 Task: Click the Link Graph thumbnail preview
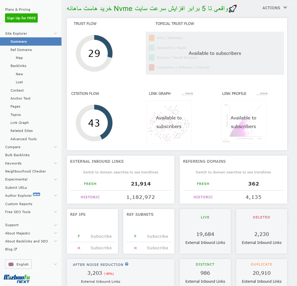click(x=169, y=122)
